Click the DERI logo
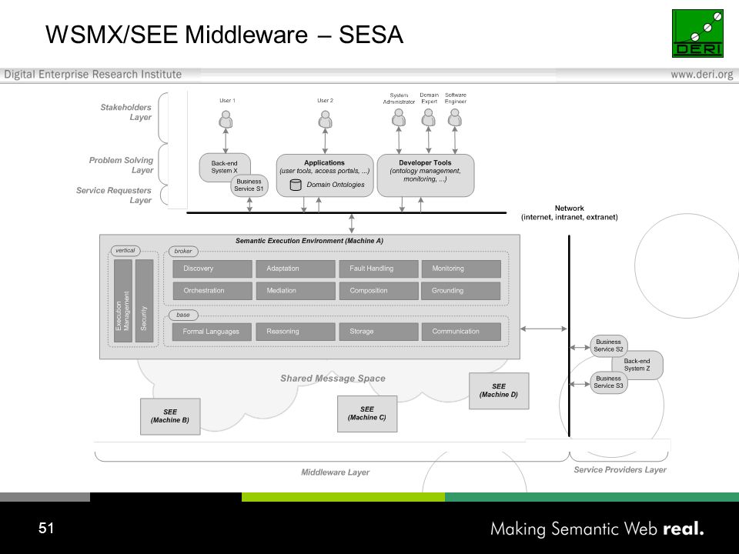The image size is (739, 554). pyautogui.click(x=697, y=33)
